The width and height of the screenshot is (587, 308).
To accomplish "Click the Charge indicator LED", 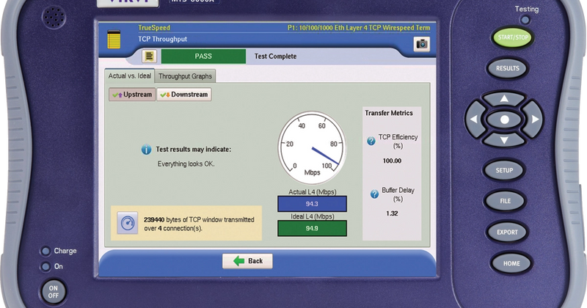I will tap(45, 251).
